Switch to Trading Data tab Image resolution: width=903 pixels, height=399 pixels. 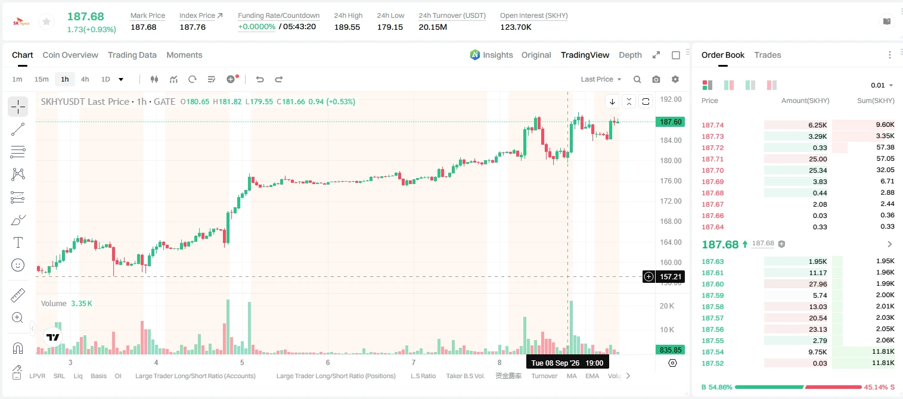pyautogui.click(x=132, y=55)
